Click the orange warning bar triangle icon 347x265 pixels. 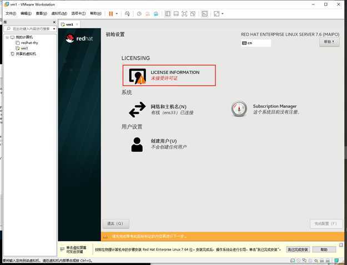[x=105, y=237]
